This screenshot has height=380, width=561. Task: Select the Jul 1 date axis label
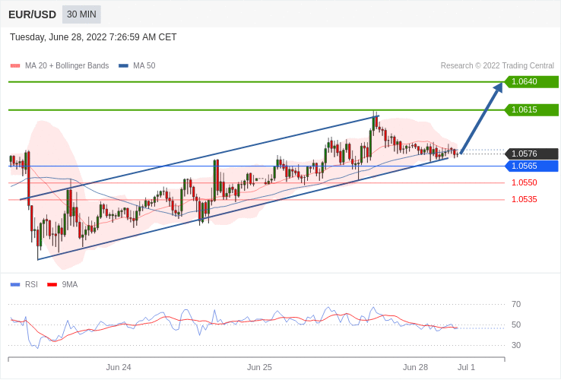coord(466,367)
